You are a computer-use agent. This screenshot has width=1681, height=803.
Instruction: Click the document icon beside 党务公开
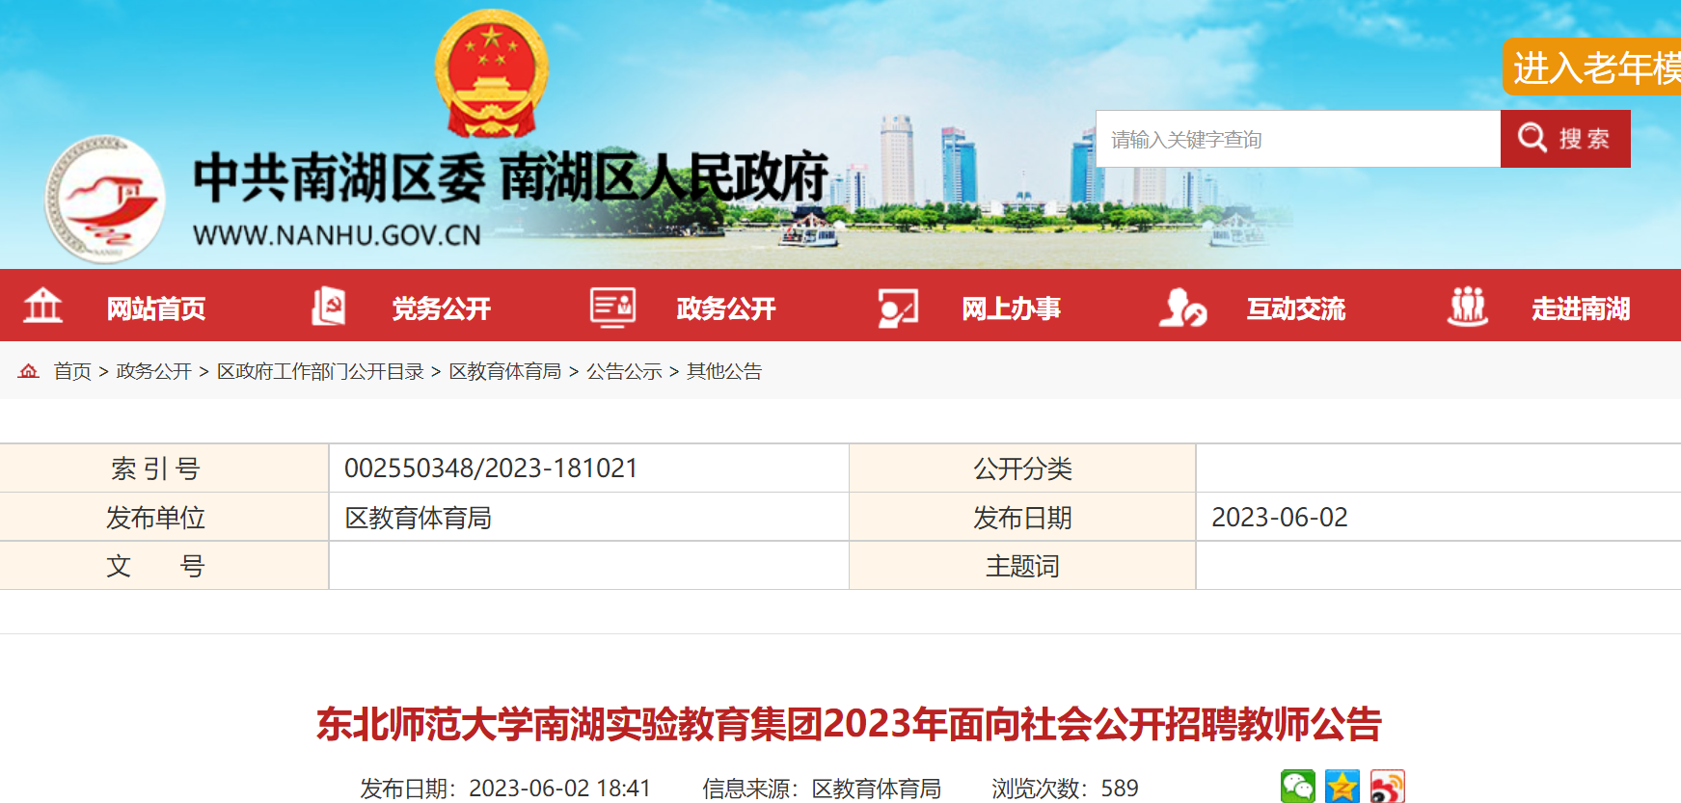328,307
